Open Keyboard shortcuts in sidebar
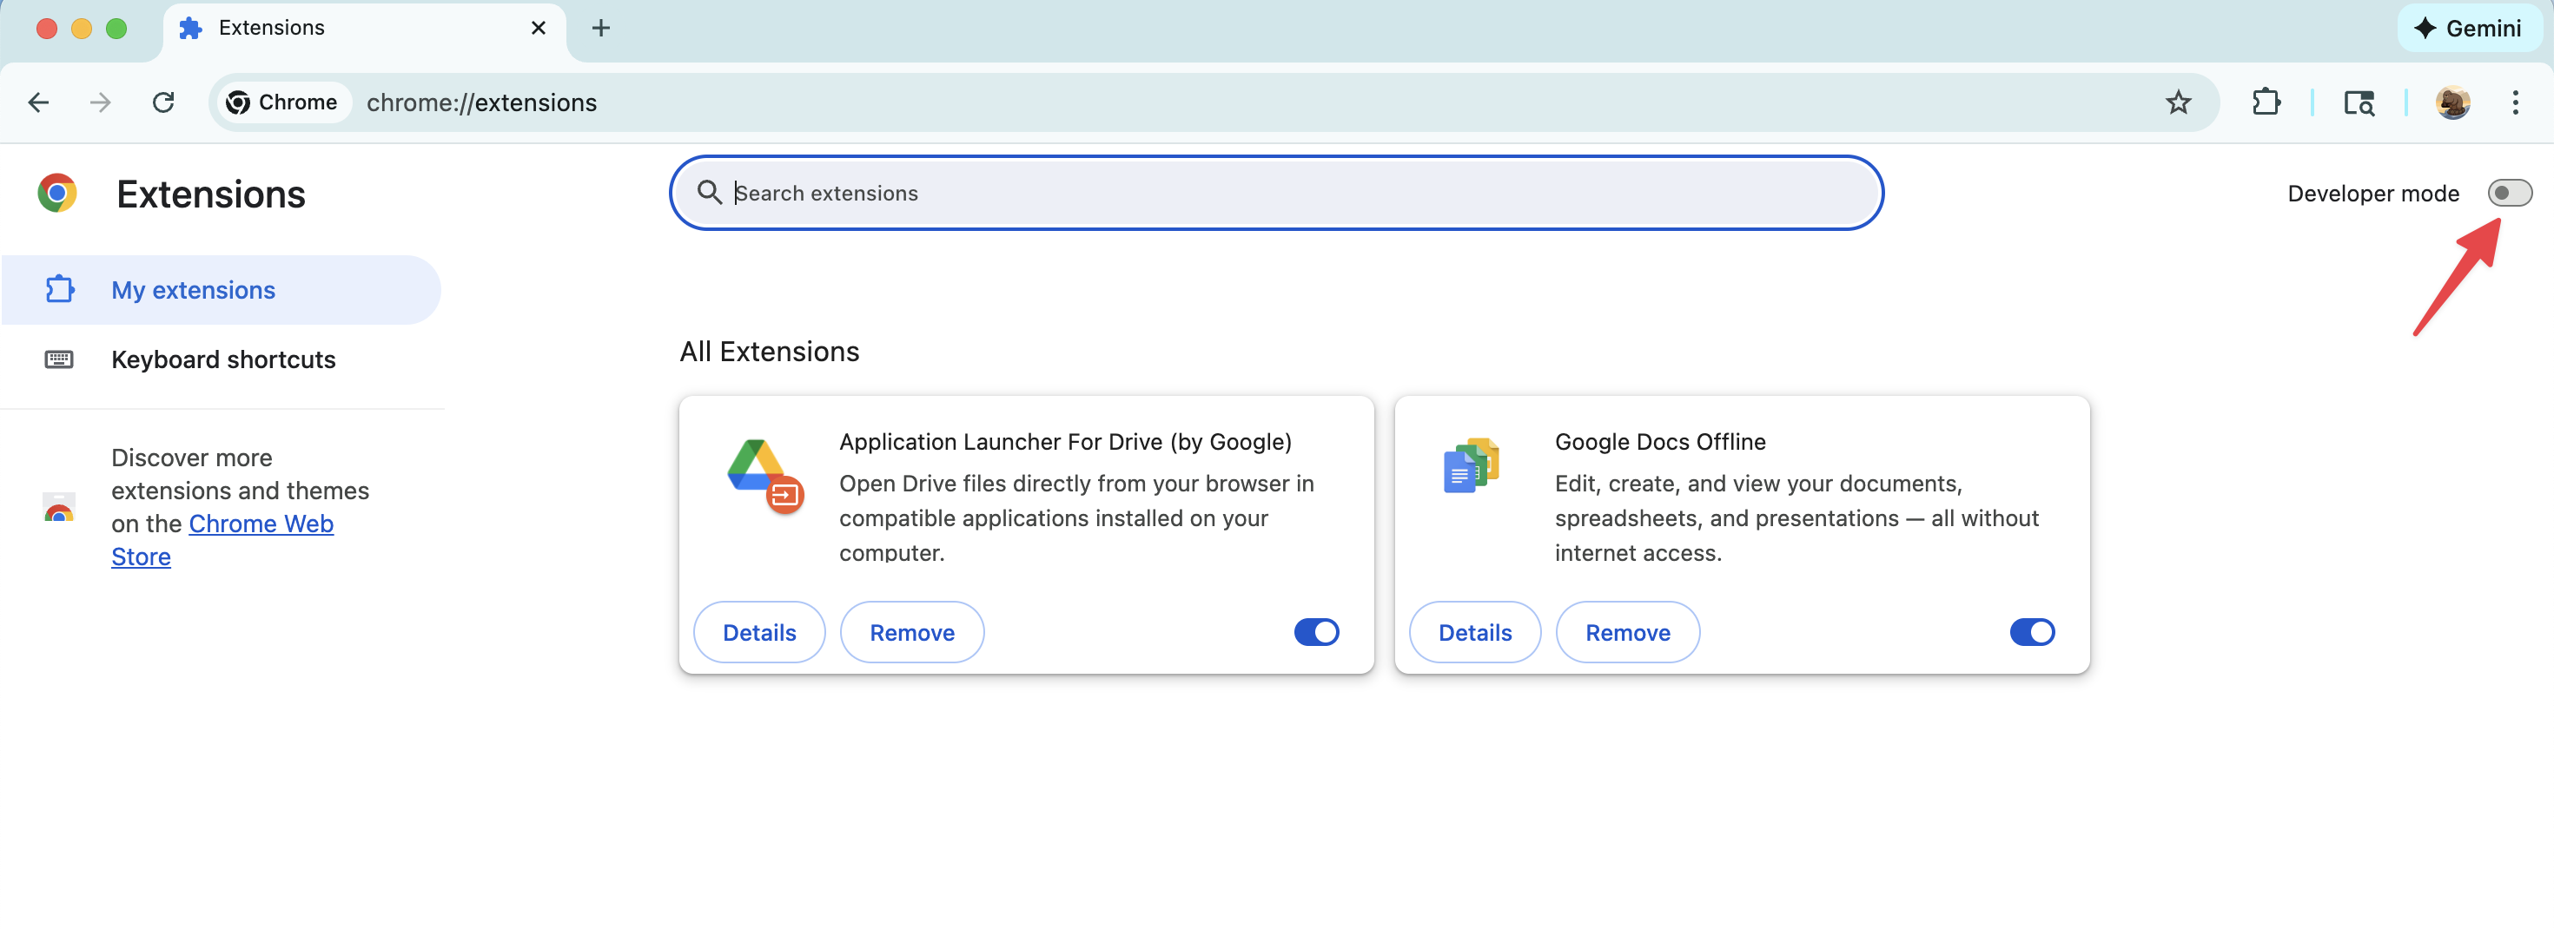This screenshot has width=2554, height=929. pos(223,359)
